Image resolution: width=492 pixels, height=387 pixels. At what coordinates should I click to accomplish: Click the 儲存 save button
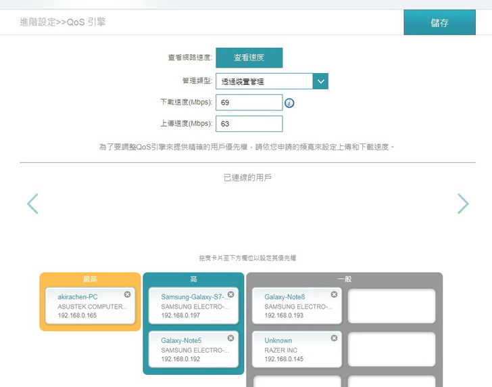(439, 22)
